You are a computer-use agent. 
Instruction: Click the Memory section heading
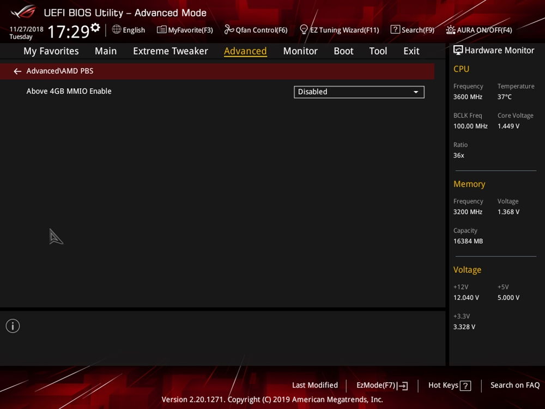(469, 184)
